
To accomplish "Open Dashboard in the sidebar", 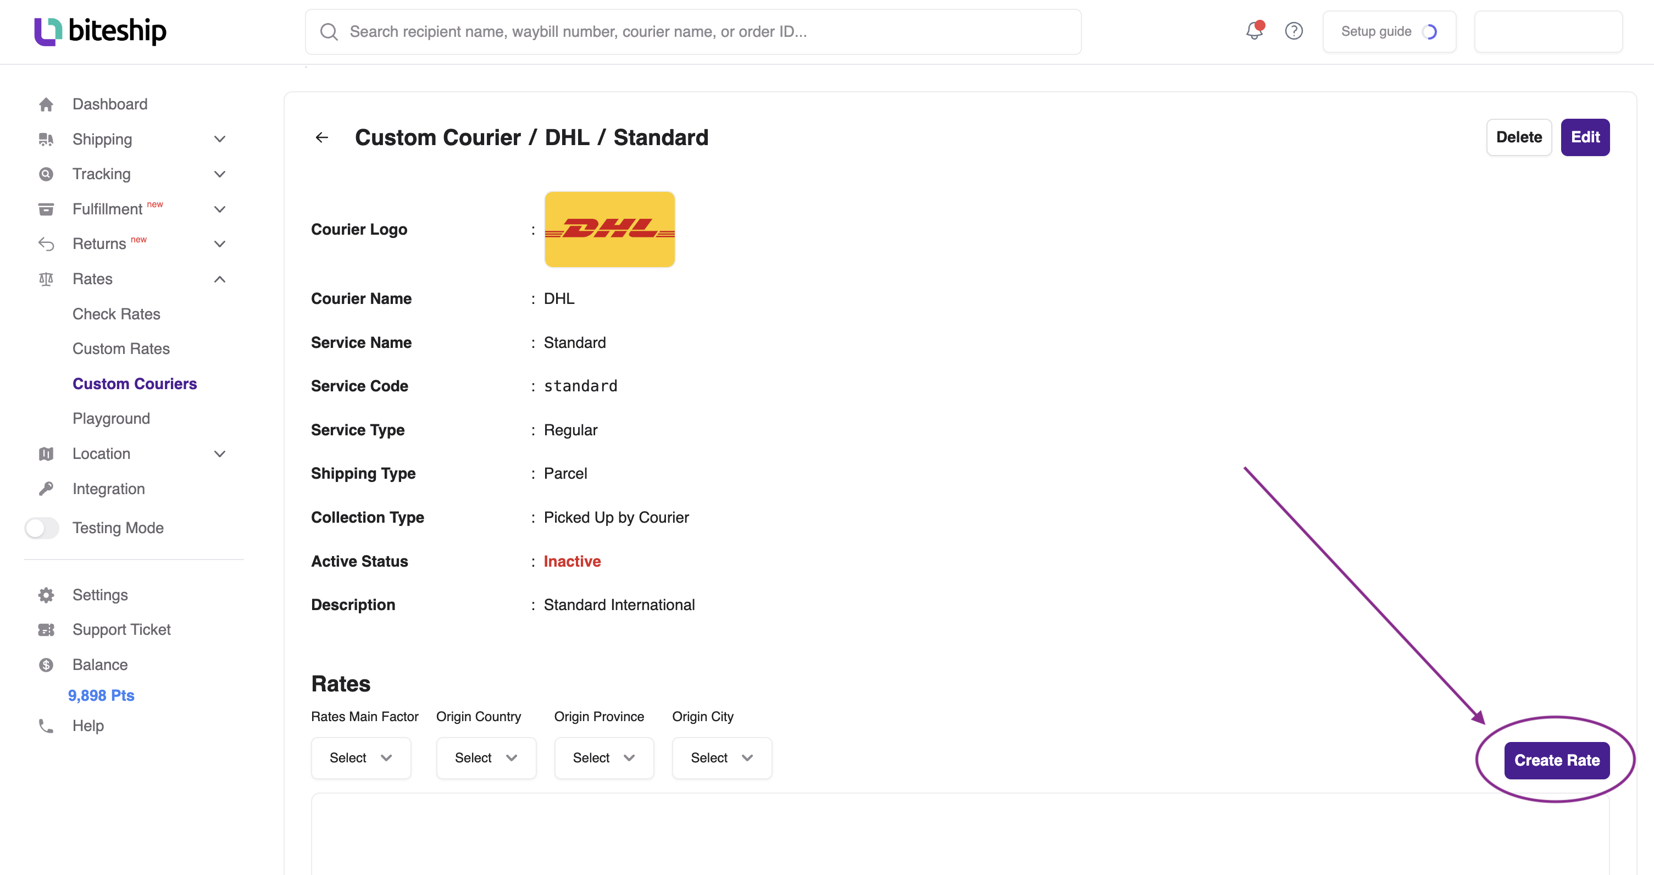I will point(110,104).
